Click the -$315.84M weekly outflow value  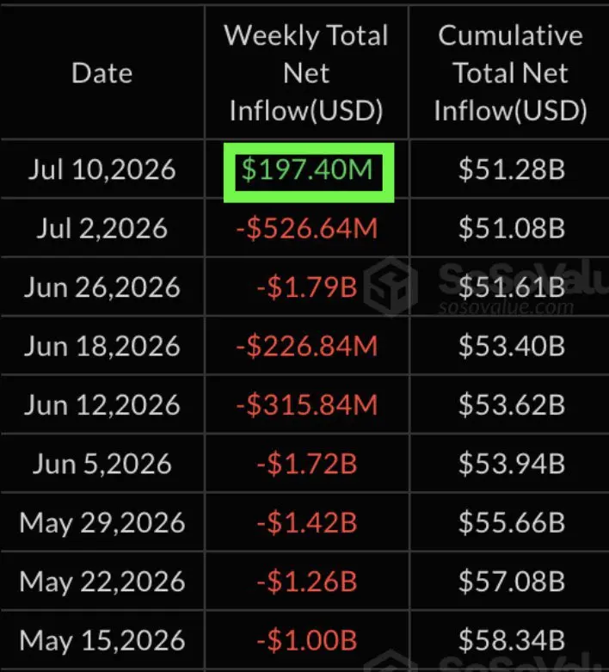click(307, 404)
